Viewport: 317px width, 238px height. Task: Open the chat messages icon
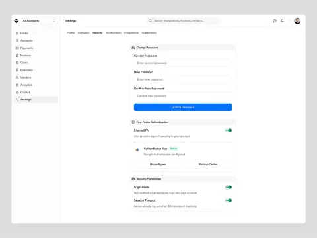click(x=275, y=21)
